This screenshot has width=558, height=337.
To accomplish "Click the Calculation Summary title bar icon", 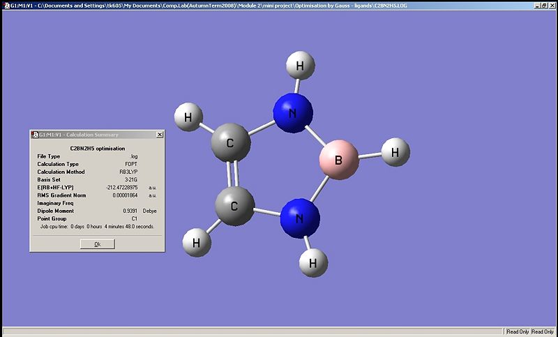I will click(35, 135).
